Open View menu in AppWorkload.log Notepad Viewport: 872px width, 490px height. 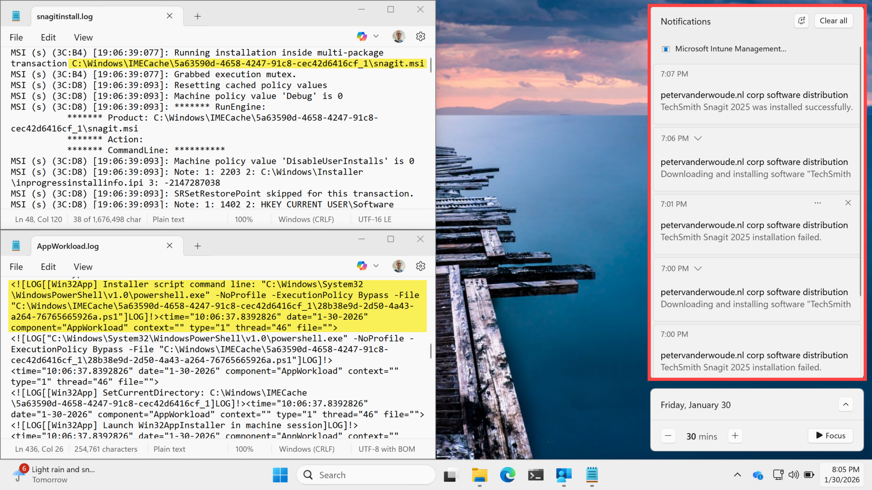click(83, 267)
